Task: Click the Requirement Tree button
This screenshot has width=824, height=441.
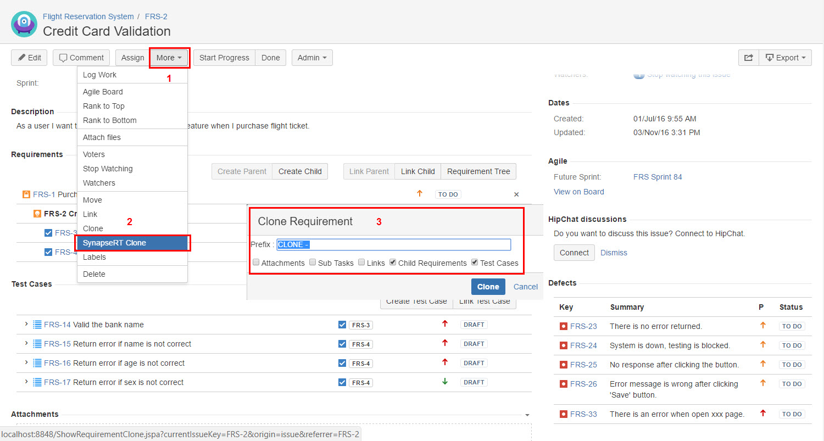Action: [478, 171]
